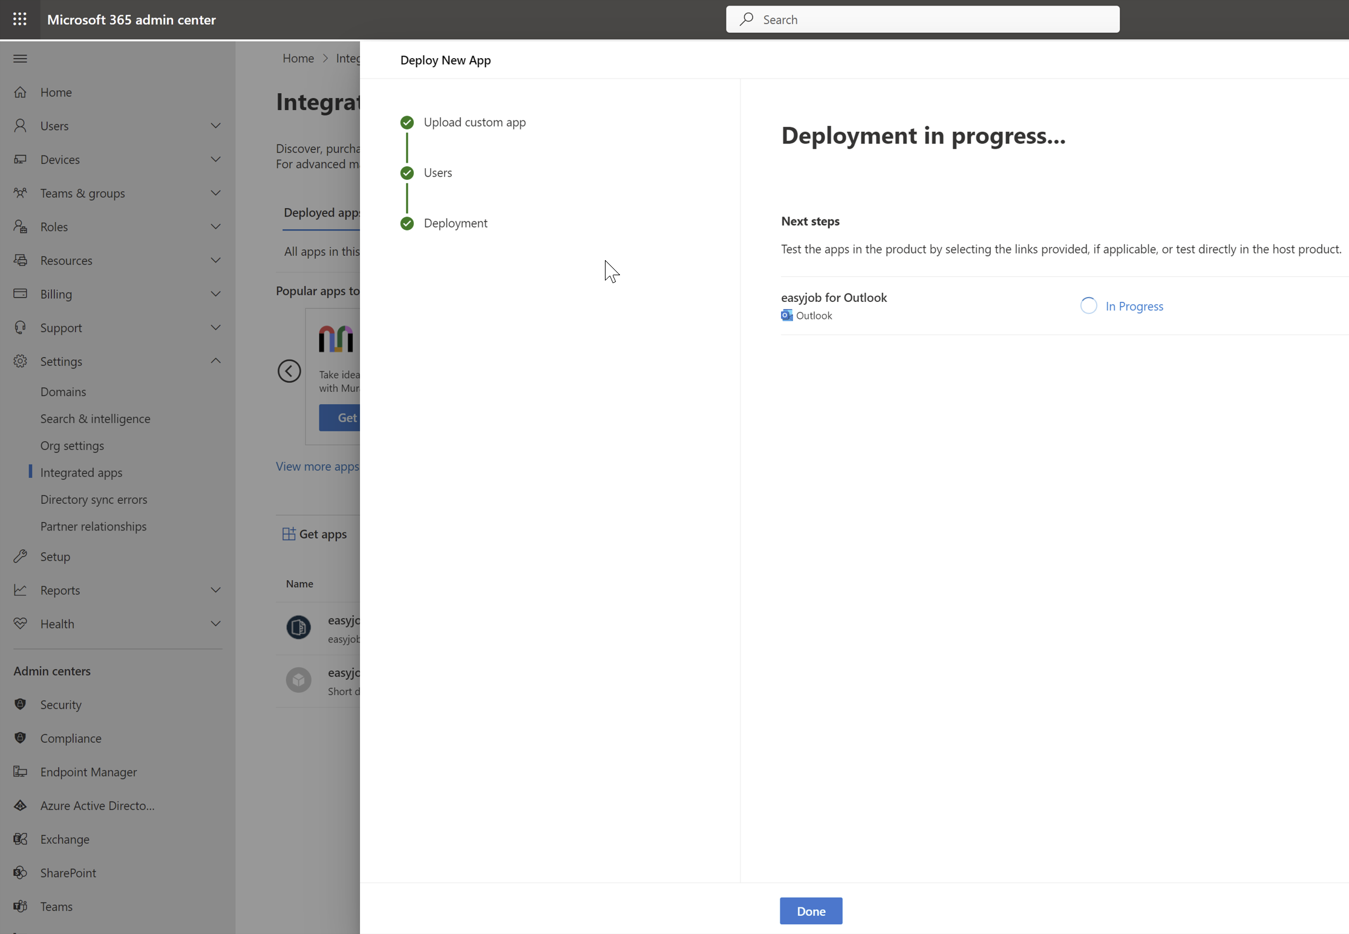Expand the Users navigation section
This screenshot has width=1349, height=934.
tap(215, 126)
